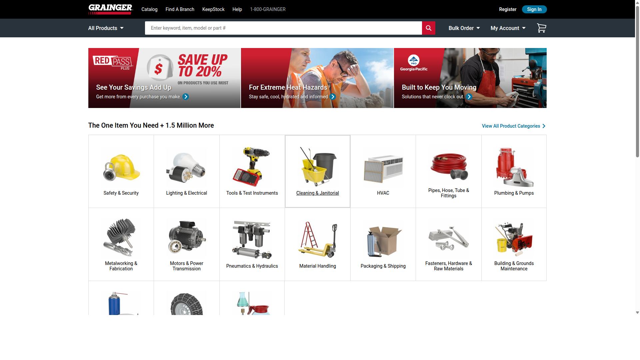Click the Plumbing & Pumps label
Viewport: 640px width, 360px height.
click(514, 193)
